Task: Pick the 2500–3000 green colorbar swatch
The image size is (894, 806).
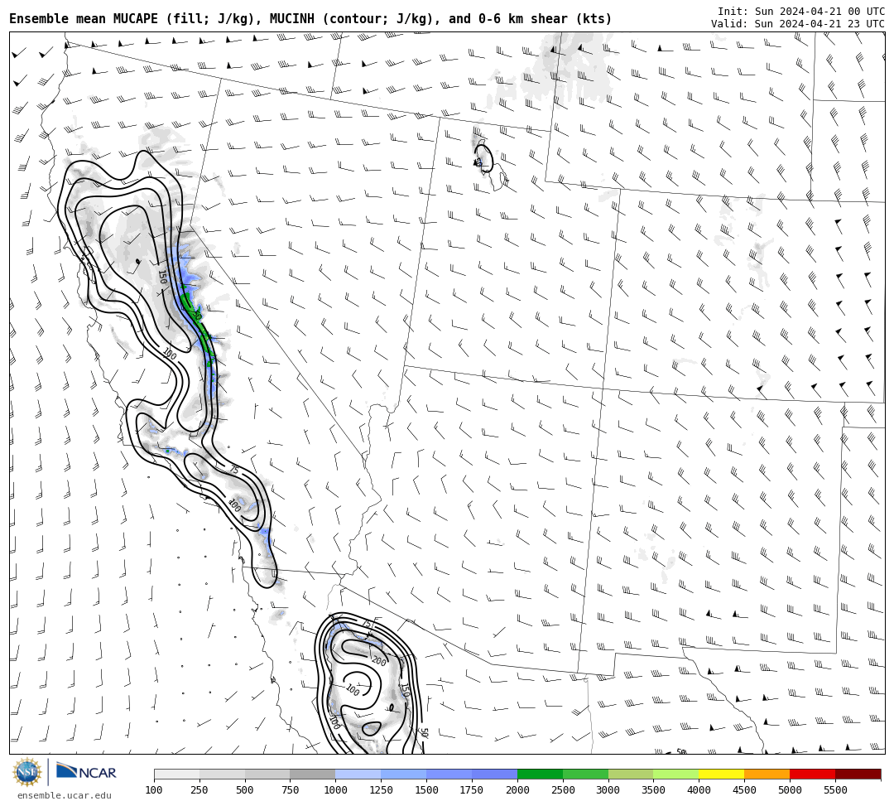Action: point(585,774)
